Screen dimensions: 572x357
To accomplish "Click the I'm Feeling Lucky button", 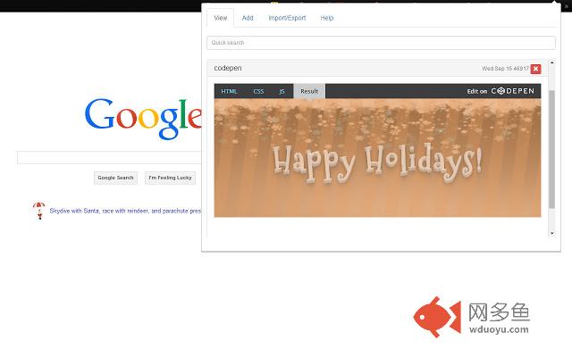I will pyautogui.click(x=170, y=178).
